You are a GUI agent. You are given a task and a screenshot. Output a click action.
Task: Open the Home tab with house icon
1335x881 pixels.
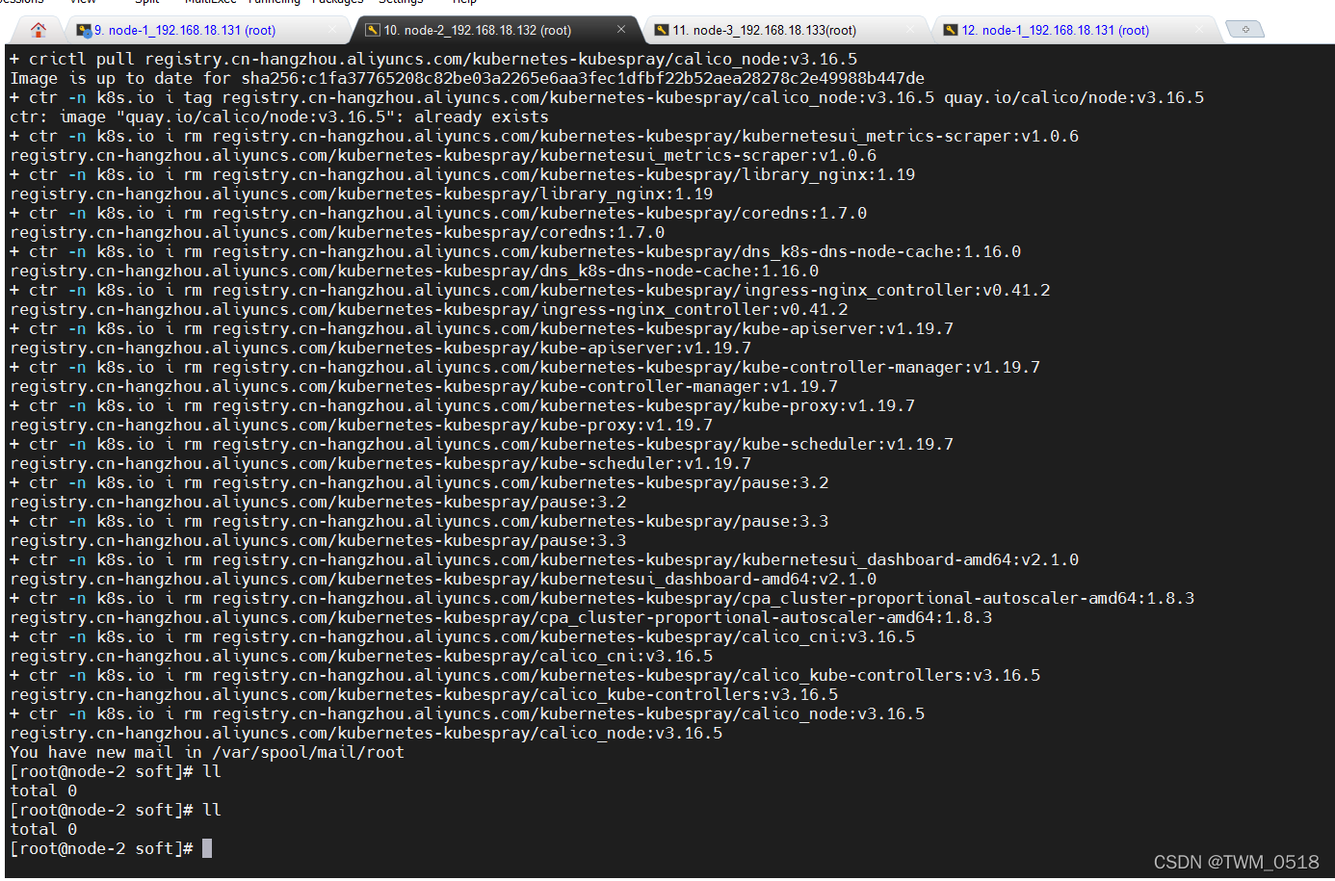pyautogui.click(x=39, y=30)
